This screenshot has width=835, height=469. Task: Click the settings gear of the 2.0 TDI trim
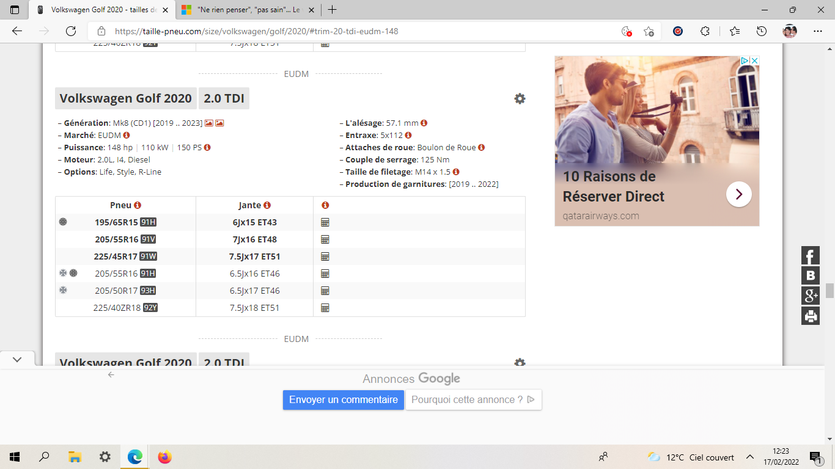point(520,98)
